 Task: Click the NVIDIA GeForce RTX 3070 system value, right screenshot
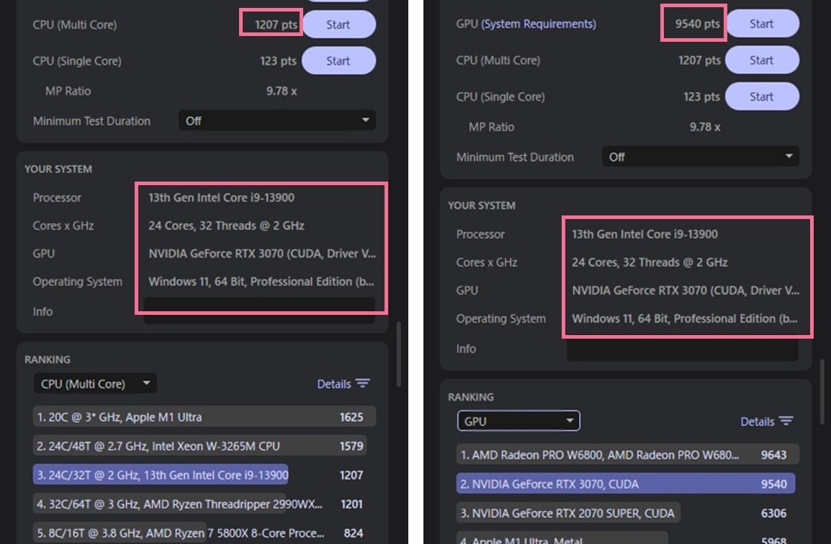[x=686, y=290]
